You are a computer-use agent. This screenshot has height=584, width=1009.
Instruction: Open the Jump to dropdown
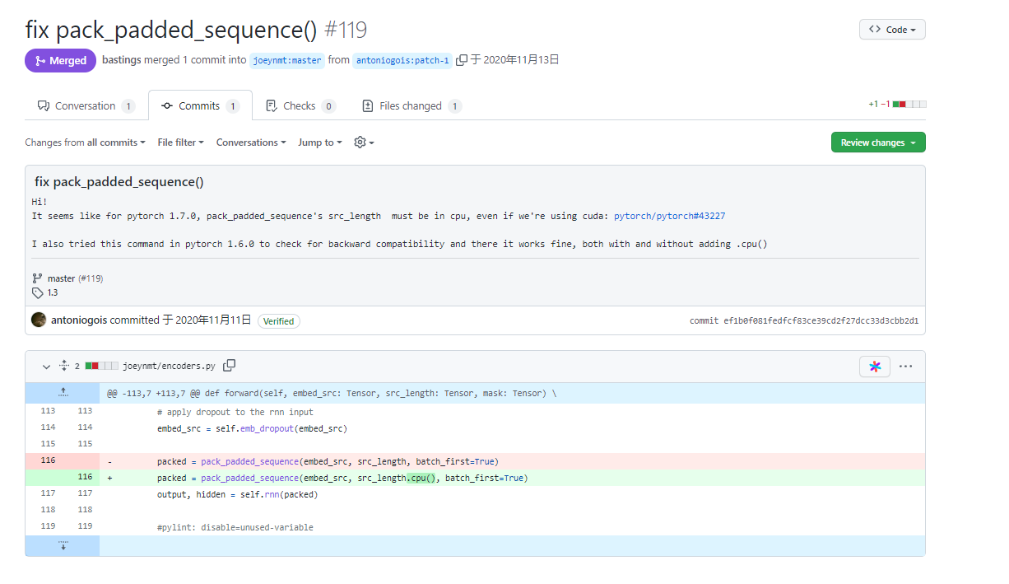pyautogui.click(x=319, y=142)
